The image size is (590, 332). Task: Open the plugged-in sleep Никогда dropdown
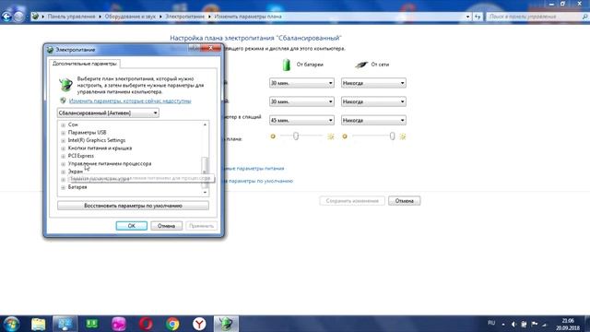pos(373,120)
